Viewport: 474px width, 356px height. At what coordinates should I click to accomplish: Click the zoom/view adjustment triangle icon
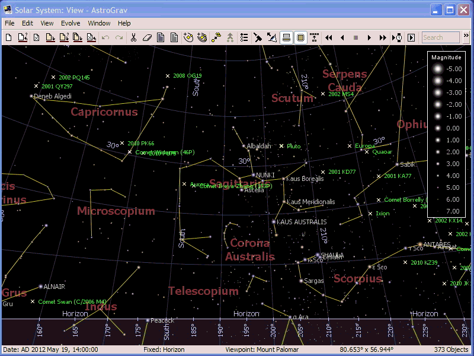273,37
